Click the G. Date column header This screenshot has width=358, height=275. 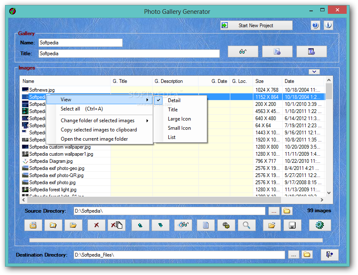coord(214,81)
